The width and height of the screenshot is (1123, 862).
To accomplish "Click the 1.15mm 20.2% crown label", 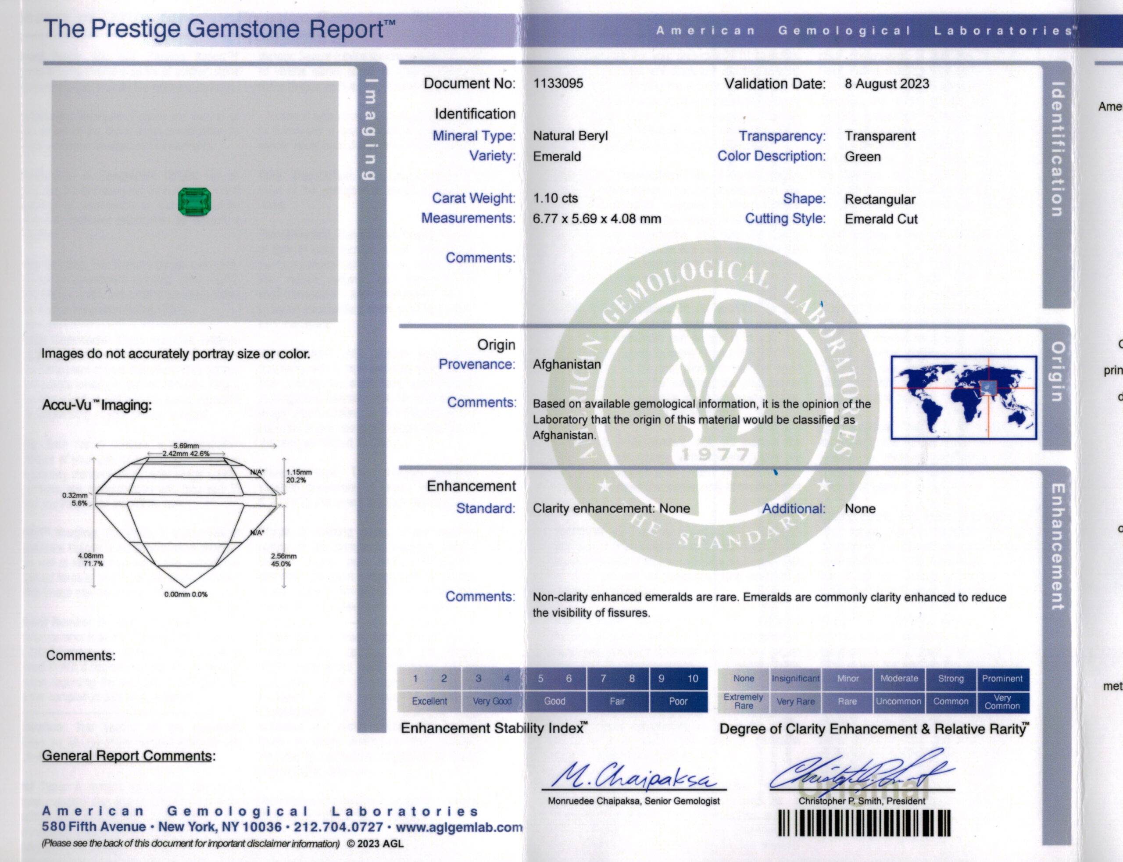I will (x=299, y=476).
